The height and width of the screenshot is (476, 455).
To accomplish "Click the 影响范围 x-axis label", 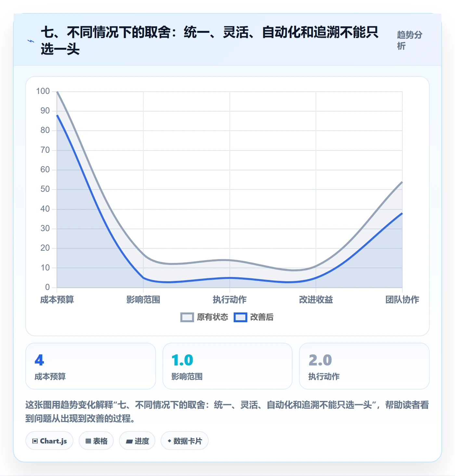I will coord(143,299).
